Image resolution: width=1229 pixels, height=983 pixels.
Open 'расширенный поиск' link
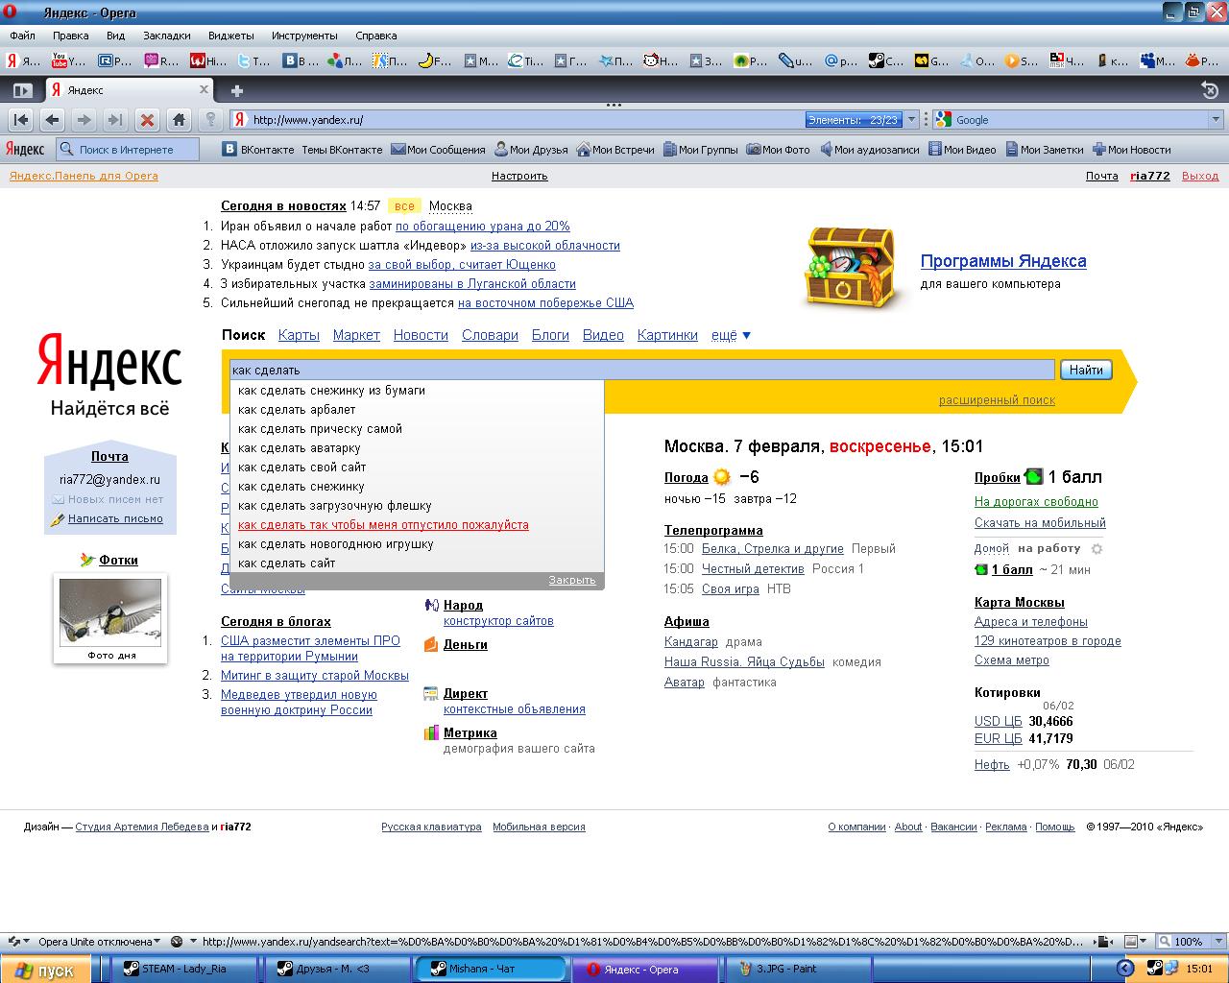pos(997,400)
